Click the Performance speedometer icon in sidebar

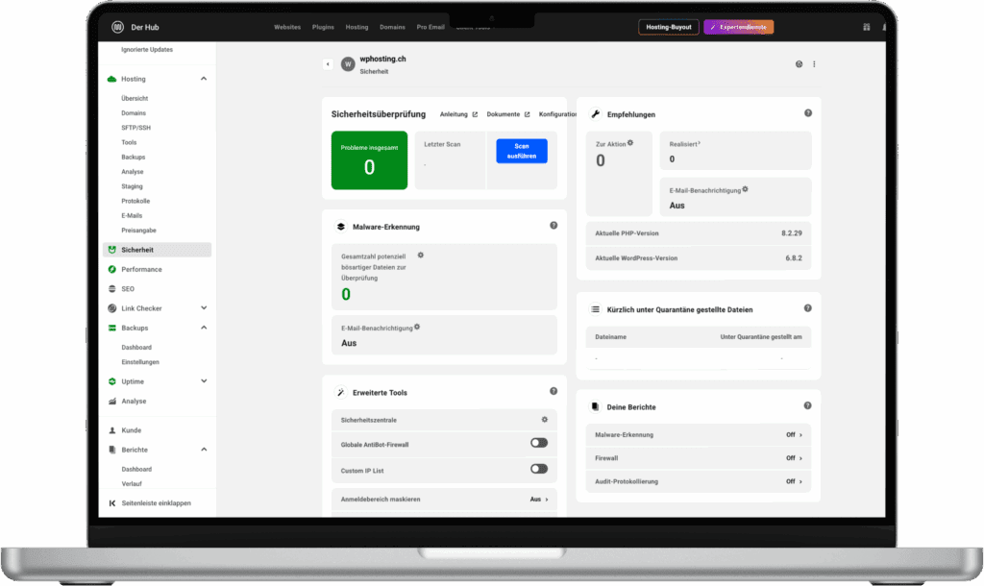[x=112, y=269]
